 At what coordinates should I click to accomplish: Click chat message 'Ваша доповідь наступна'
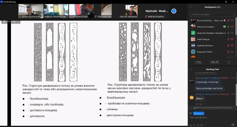click(209, 88)
